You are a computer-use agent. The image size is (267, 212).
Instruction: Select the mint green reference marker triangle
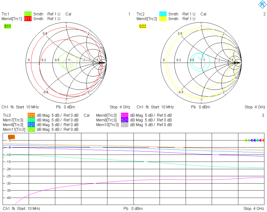coord(257,140)
